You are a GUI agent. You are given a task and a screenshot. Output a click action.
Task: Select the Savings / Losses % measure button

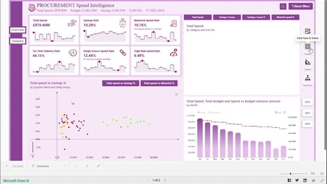(256, 17)
